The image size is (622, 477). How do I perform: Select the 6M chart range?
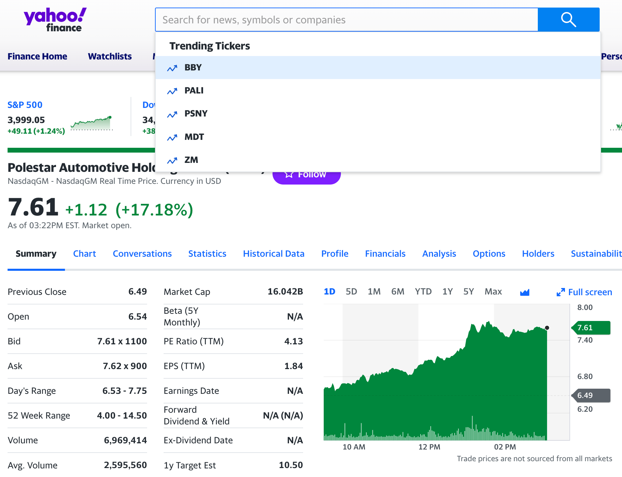click(398, 292)
